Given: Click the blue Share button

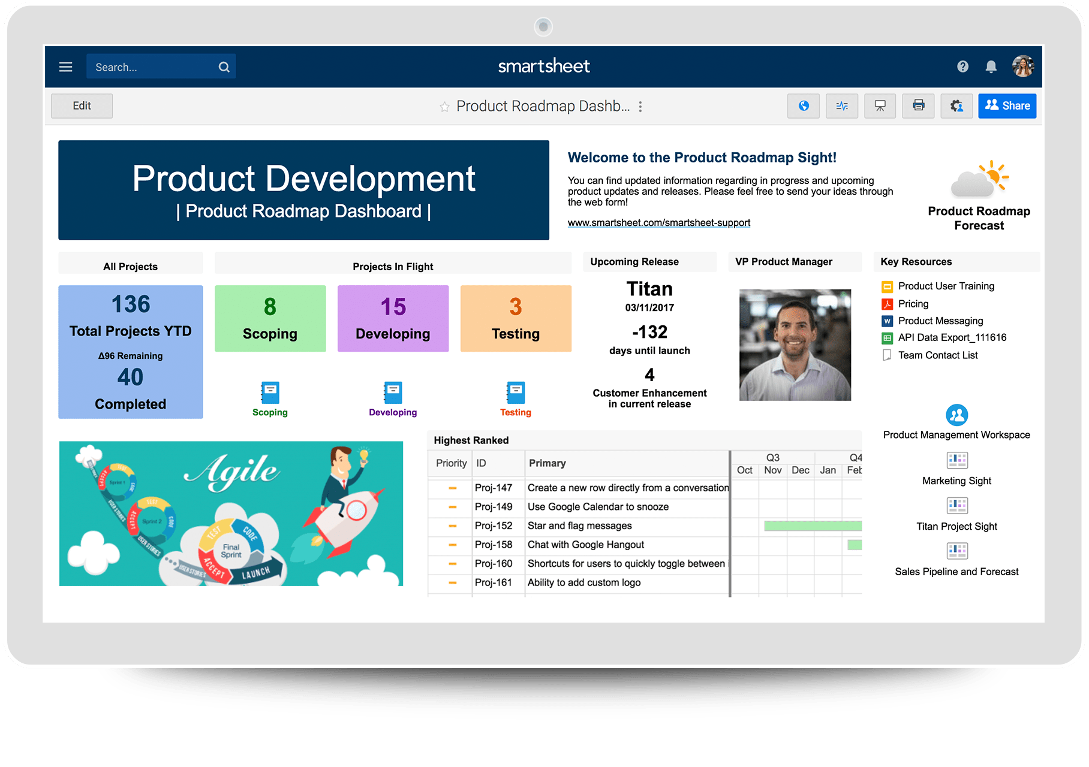Looking at the screenshot, I should [x=1007, y=106].
